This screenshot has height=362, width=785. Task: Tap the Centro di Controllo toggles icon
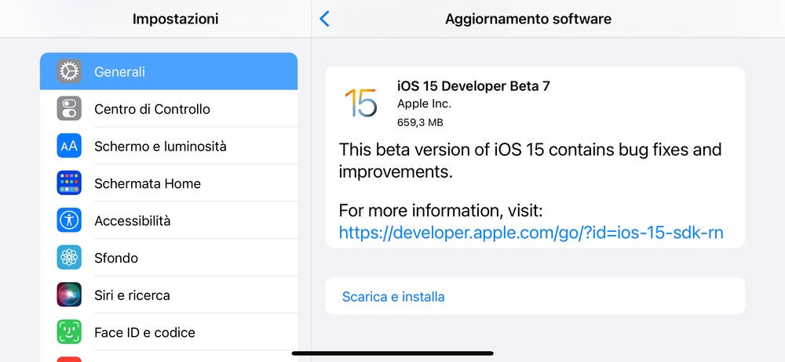(x=69, y=109)
